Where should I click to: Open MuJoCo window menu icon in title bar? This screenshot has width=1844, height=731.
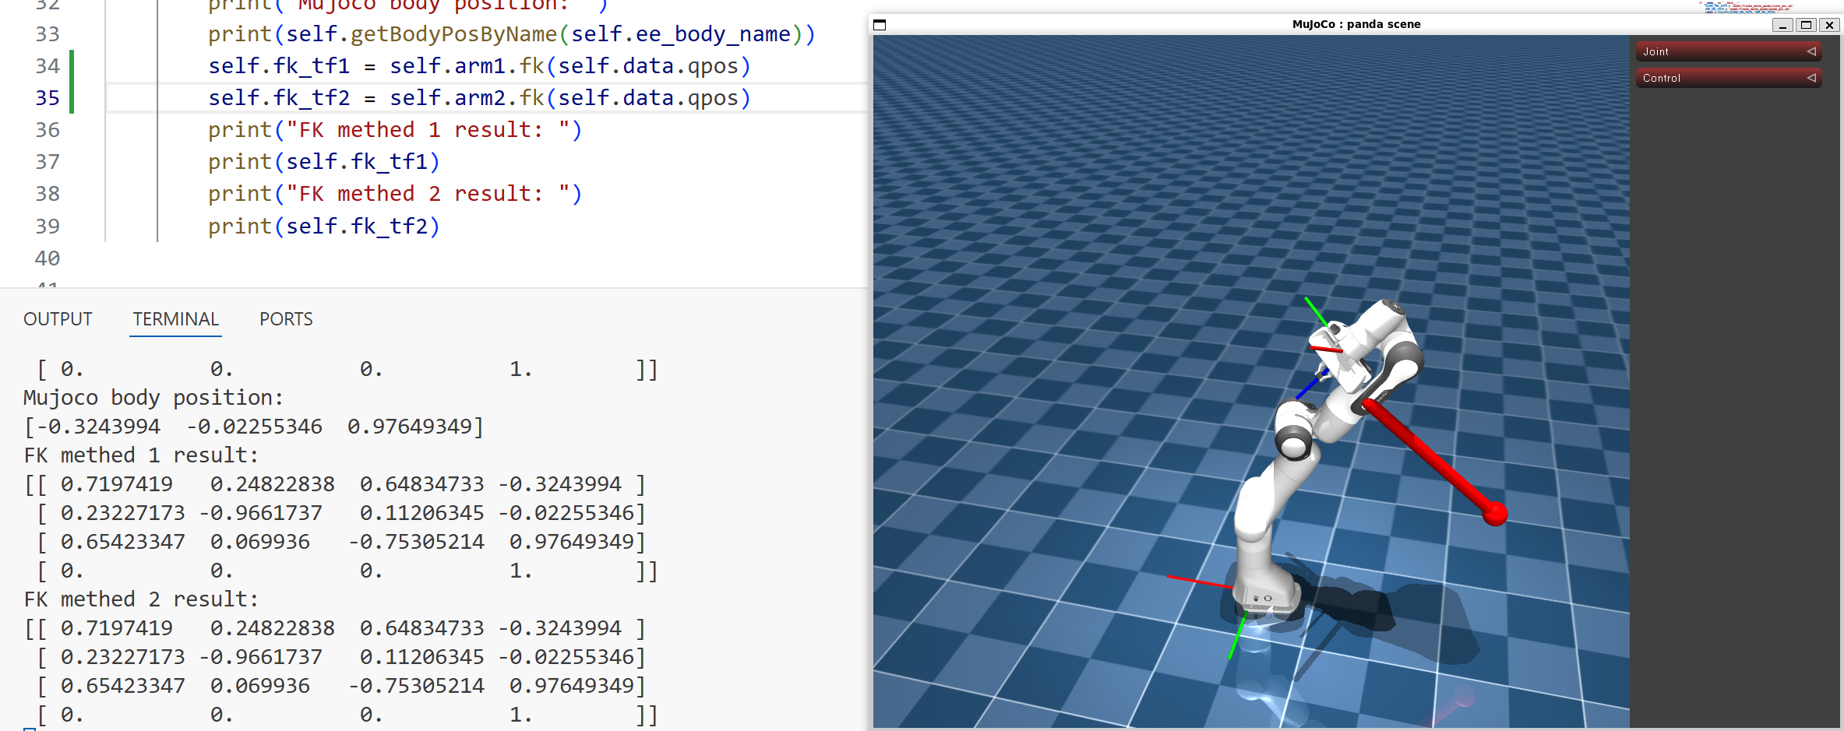880,24
